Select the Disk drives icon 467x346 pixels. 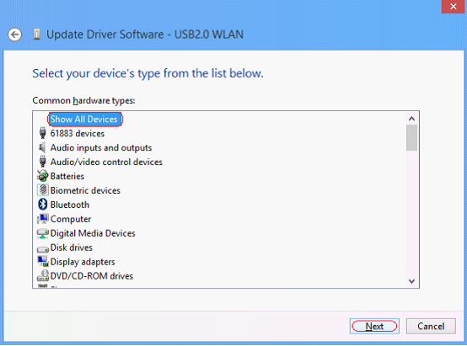coord(43,248)
